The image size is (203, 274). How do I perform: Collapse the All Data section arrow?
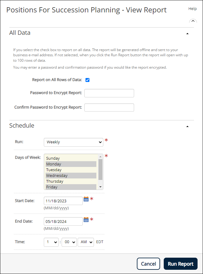coord(188,34)
